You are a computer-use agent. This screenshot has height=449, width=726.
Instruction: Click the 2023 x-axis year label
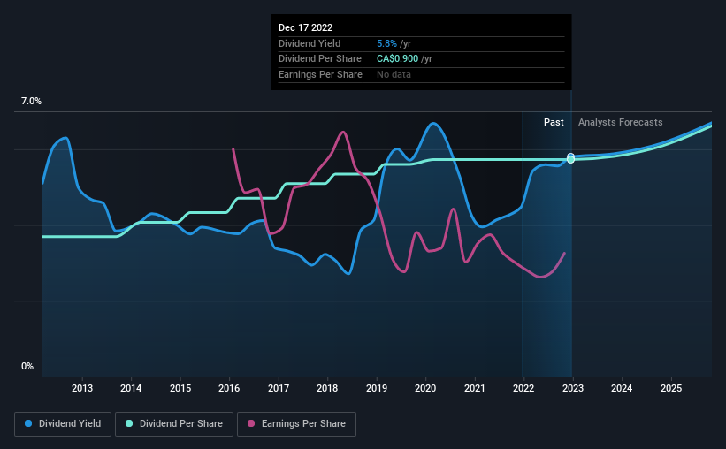pyautogui.click(x=573, y=388)
